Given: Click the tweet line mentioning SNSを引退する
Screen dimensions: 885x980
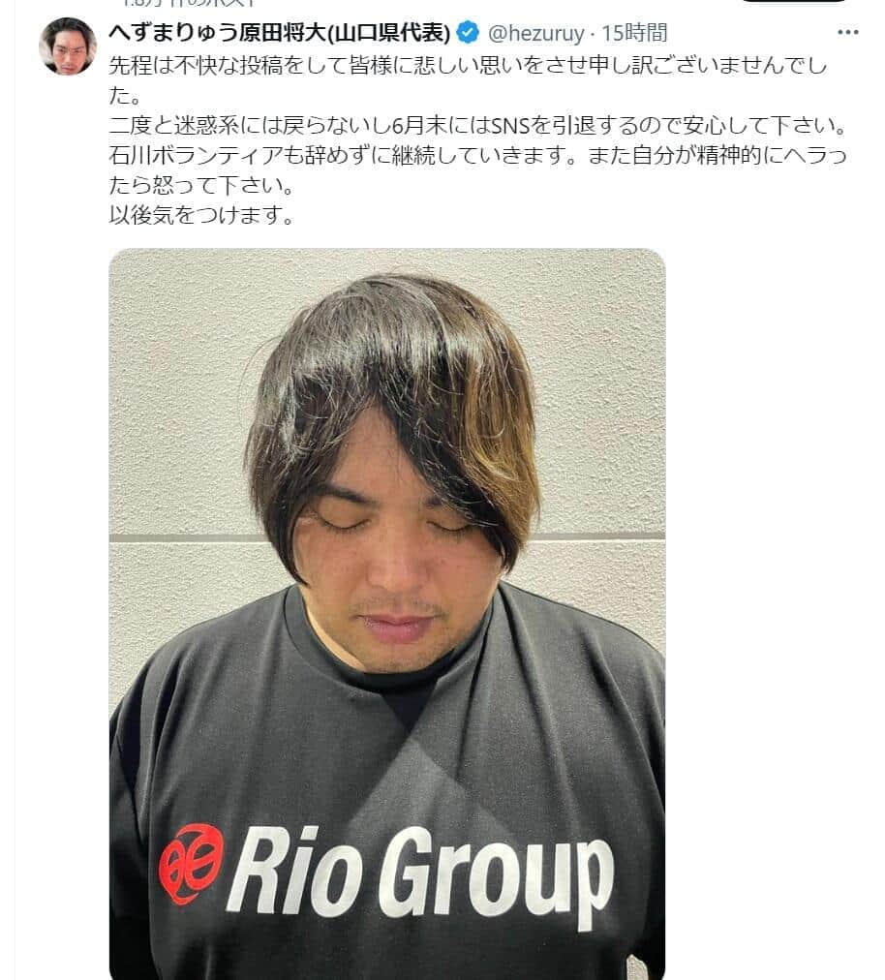Looking at the screenshot, I should pyautogui.click(x=478, y=126).
